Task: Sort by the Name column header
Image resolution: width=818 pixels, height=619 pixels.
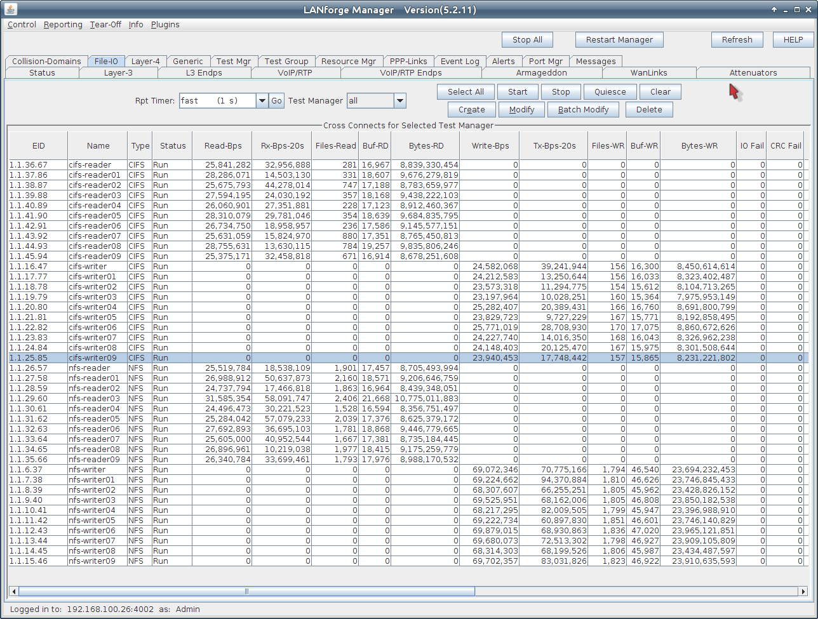Action: (x=98, y=145)
